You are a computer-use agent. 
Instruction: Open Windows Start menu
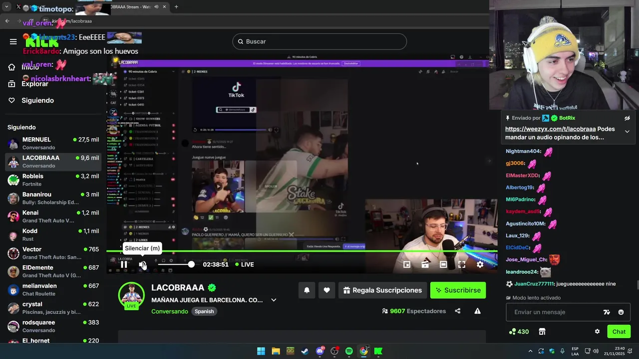[x=261, y=351]
